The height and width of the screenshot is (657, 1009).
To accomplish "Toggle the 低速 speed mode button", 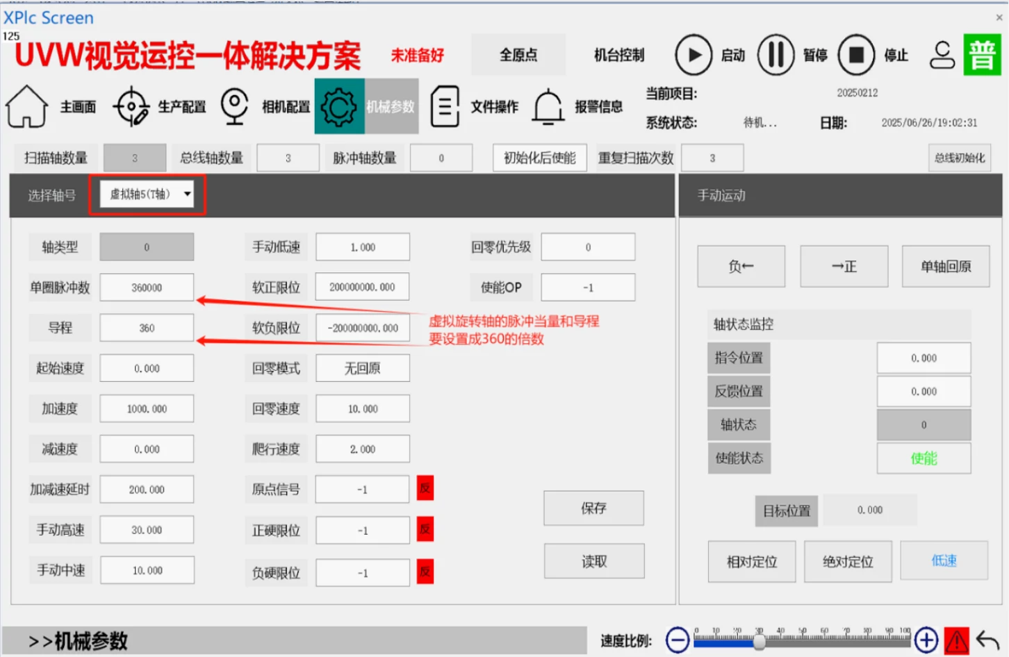I will 944,560.
